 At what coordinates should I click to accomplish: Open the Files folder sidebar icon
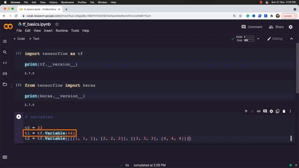pyautogui.click(x=5, y=84)
